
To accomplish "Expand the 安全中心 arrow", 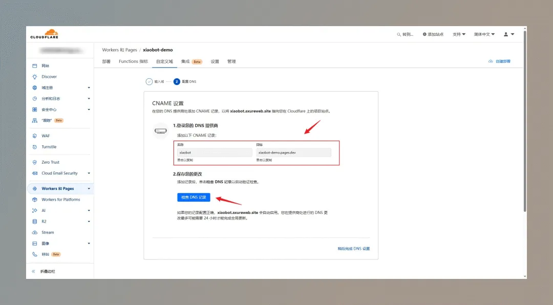I will (x=89, y=110).
